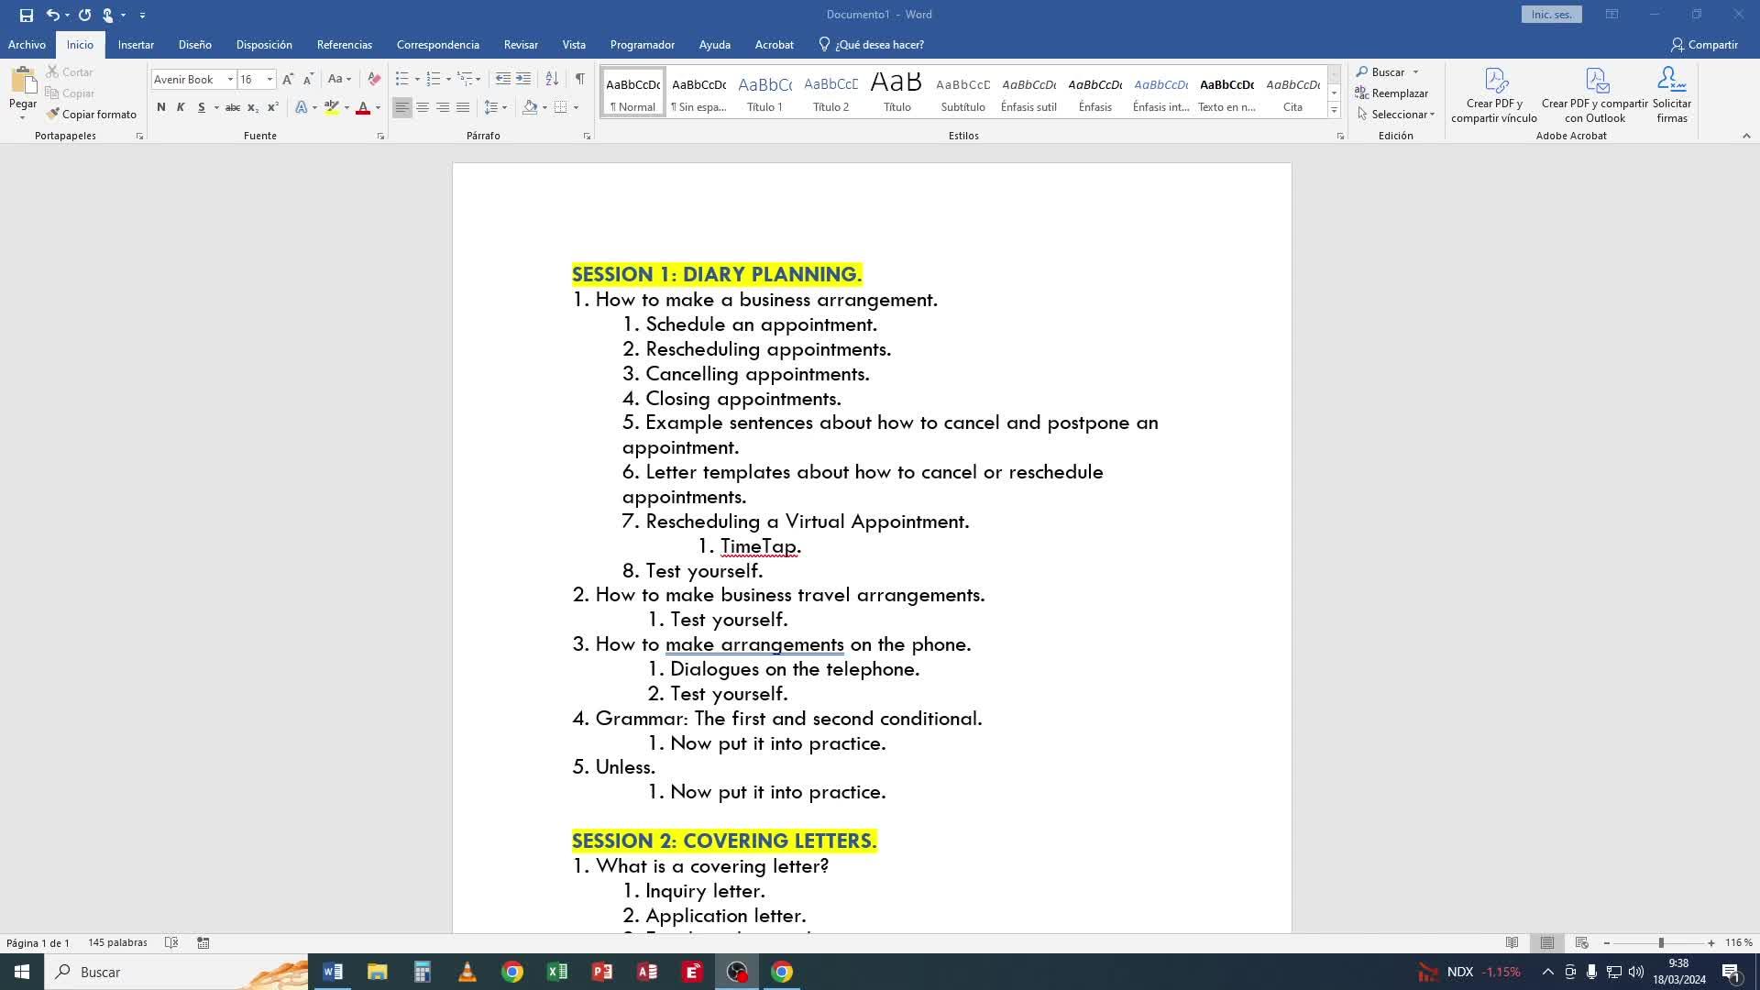Screen dimensions: 1760x990
Task: Center align the paragraph text
Action: point(423,107)
